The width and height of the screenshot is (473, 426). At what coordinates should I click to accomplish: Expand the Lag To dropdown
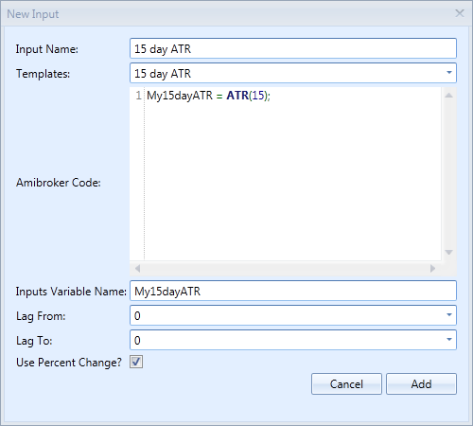449,340
